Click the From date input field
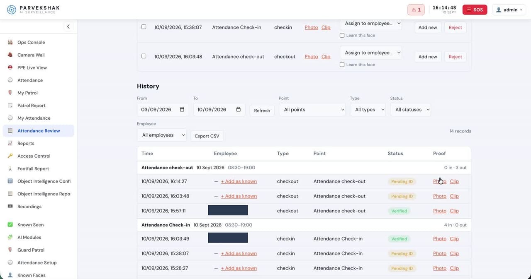The height and width of the screenshot is (279, 531). click(x=163, y=110)
